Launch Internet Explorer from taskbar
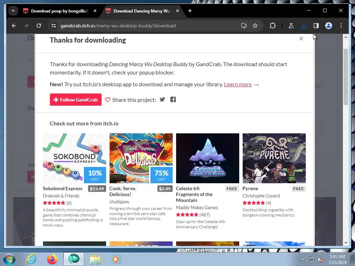Screen dimensions: 355x266 click(x=31, y=259)
